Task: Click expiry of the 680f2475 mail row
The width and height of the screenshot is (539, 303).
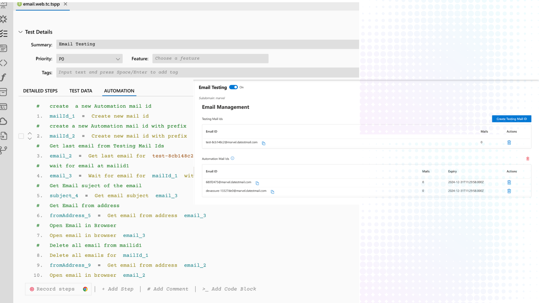Action: pyautogui.click(x=466, y=182)
